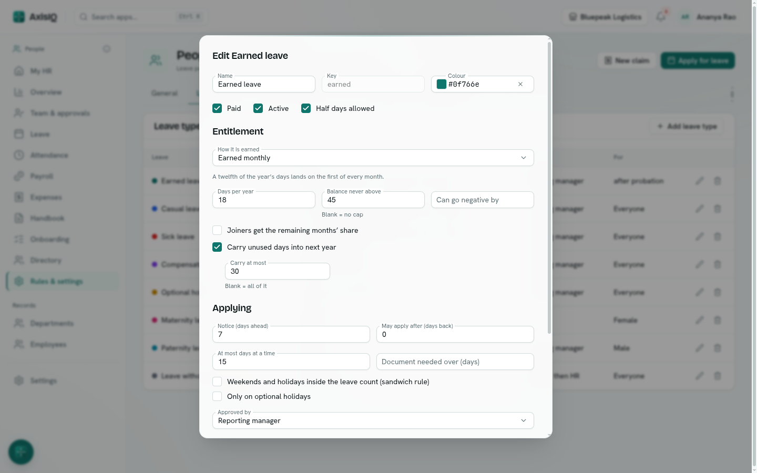This screenshot has height=473, width=757.
Task: Edit the Sick leave row pencil icon
Action: [699, 236]
